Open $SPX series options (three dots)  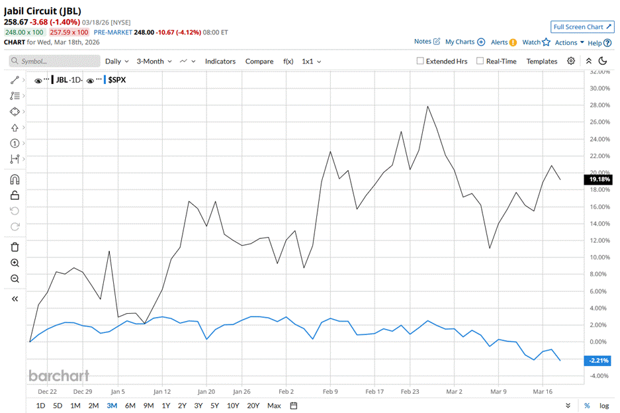[99, 79]
